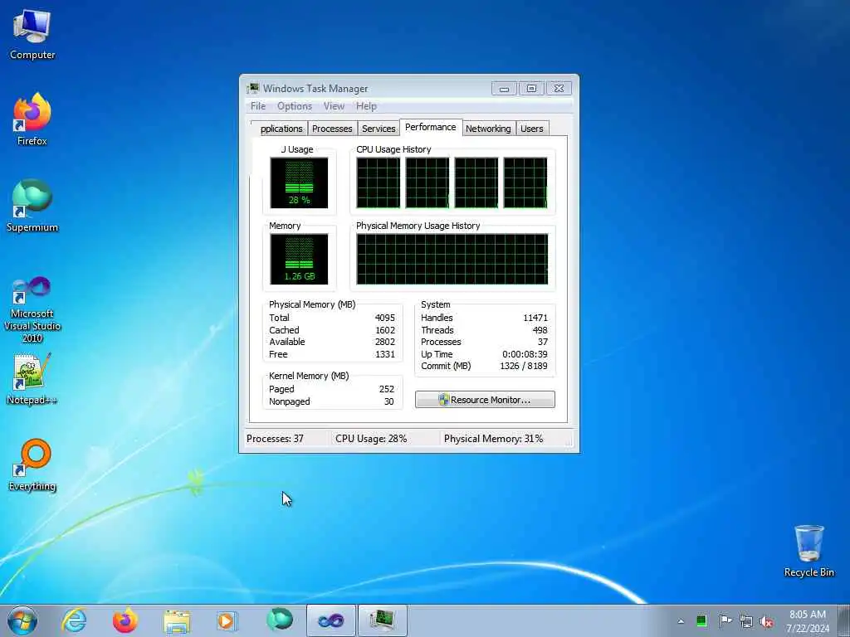Launch Firefox from the taskbar
This screenshot has height=637, width=850.
(x=125, y=620)
